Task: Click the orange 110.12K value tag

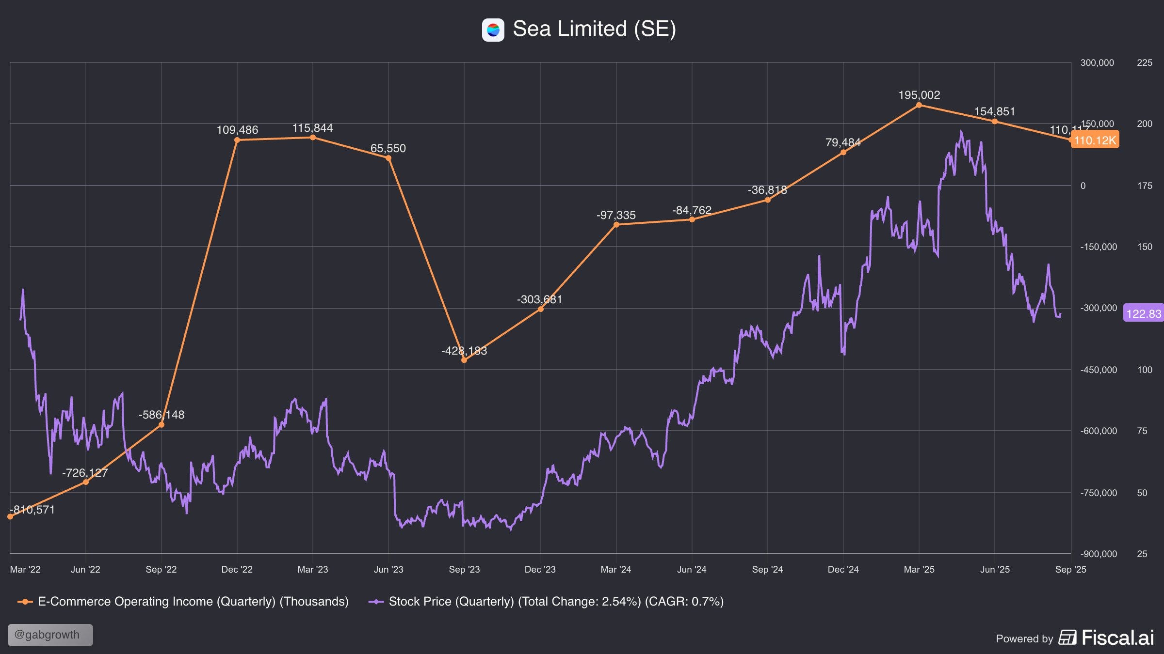Action: pyautogui.click(x=1095, y=140)
